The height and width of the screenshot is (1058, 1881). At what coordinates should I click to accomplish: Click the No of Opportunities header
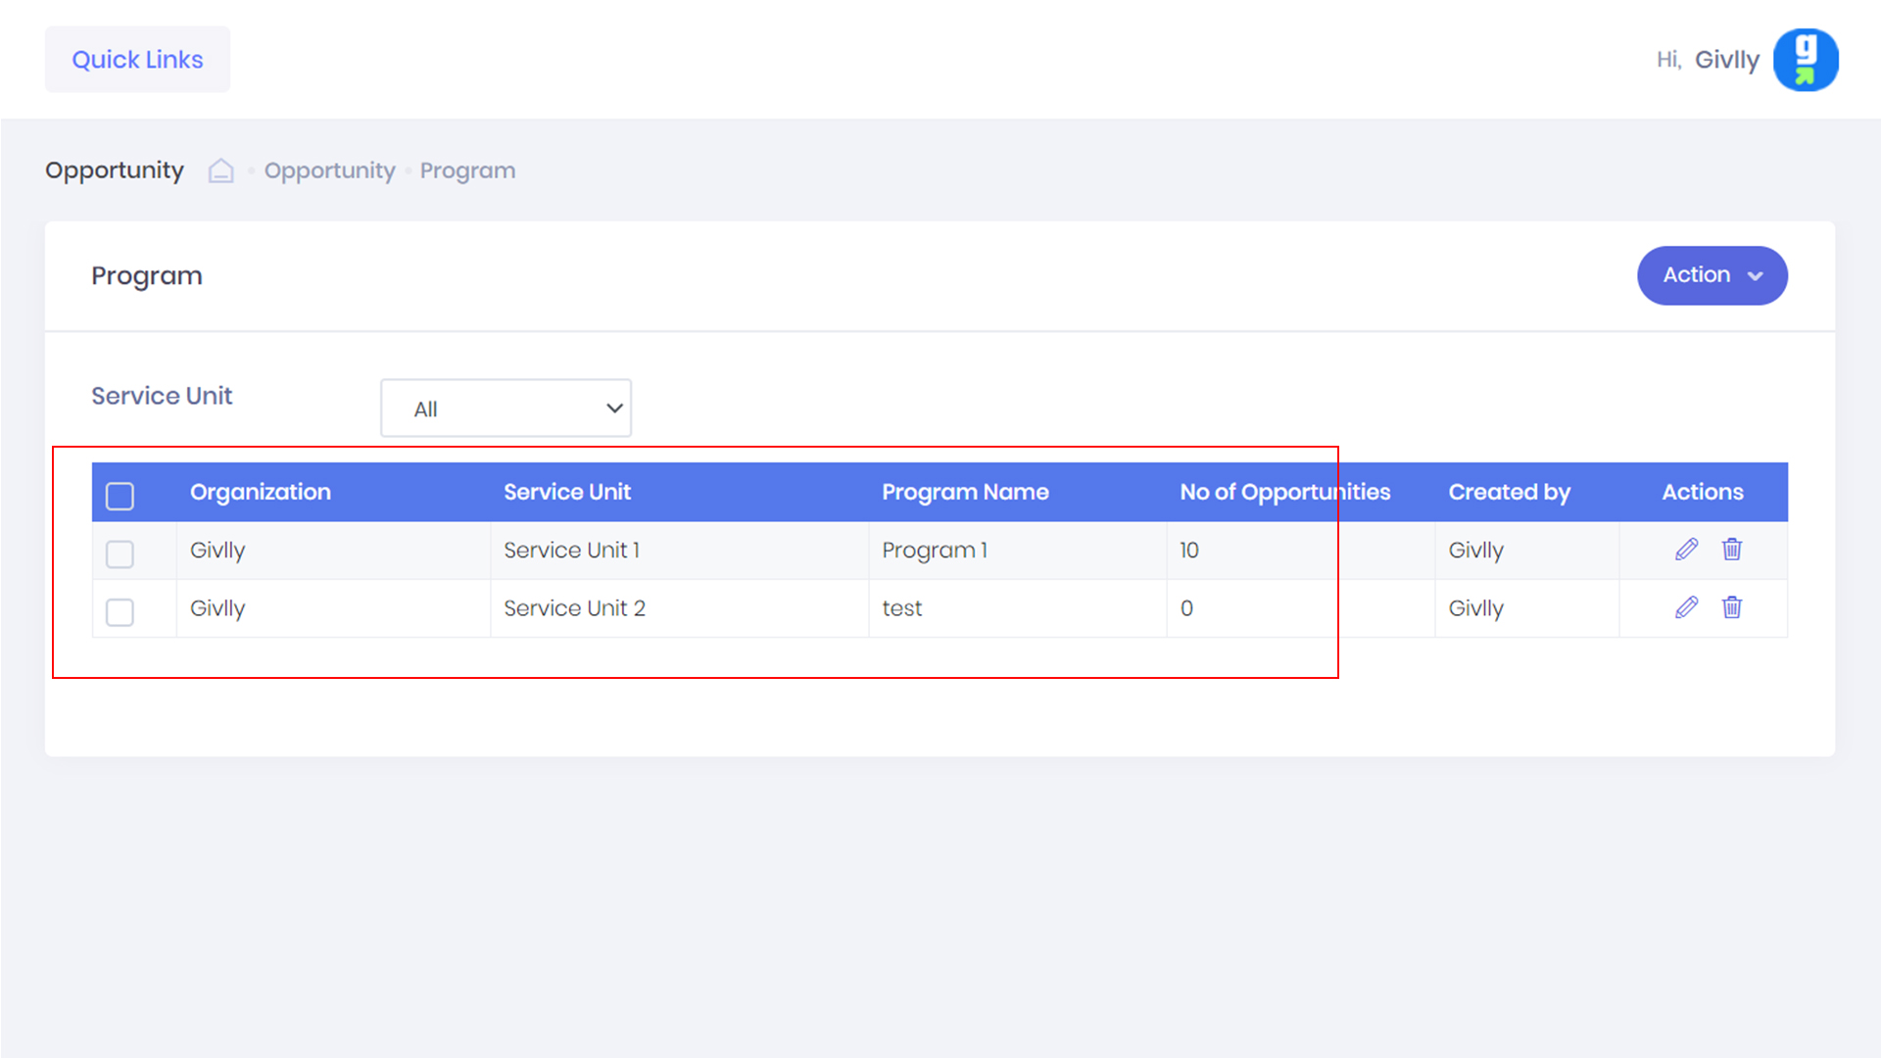point(1284,492)
